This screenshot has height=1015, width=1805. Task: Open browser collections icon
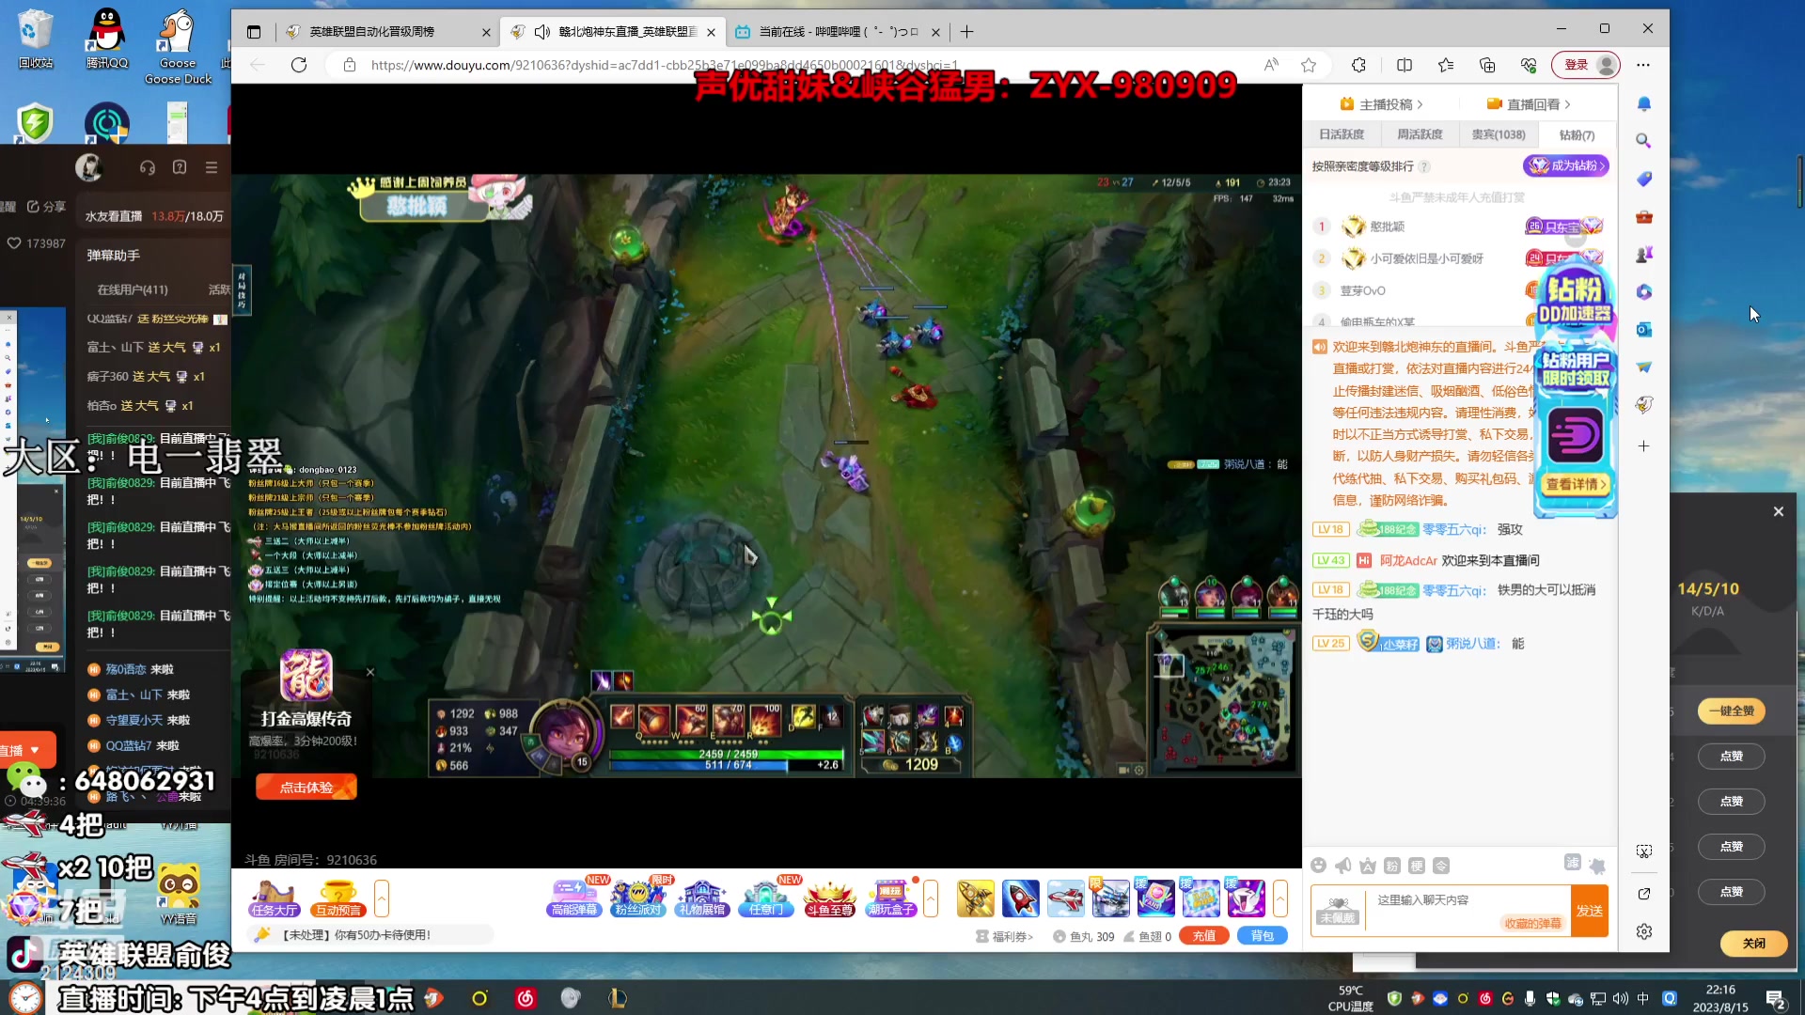click(1487, 65)
